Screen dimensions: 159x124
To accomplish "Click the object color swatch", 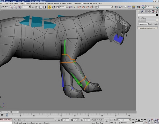I will (157, 15).
